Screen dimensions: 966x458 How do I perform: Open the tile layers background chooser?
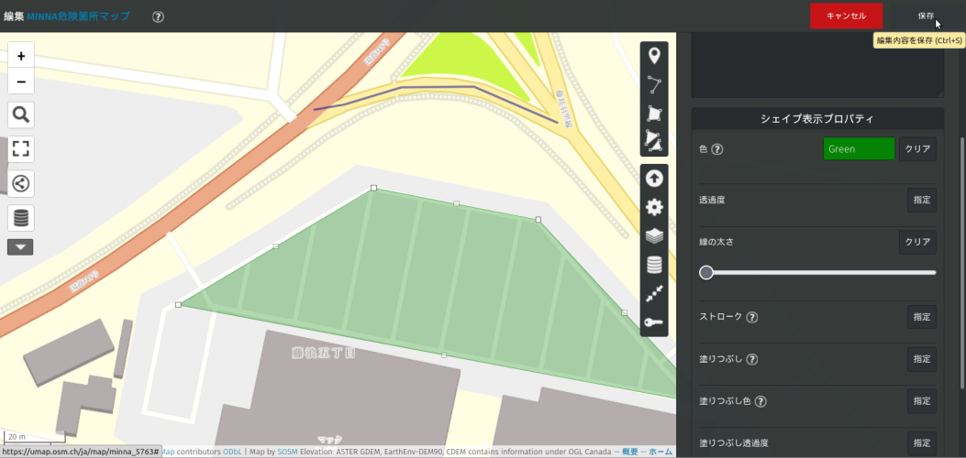coord(654,235)
